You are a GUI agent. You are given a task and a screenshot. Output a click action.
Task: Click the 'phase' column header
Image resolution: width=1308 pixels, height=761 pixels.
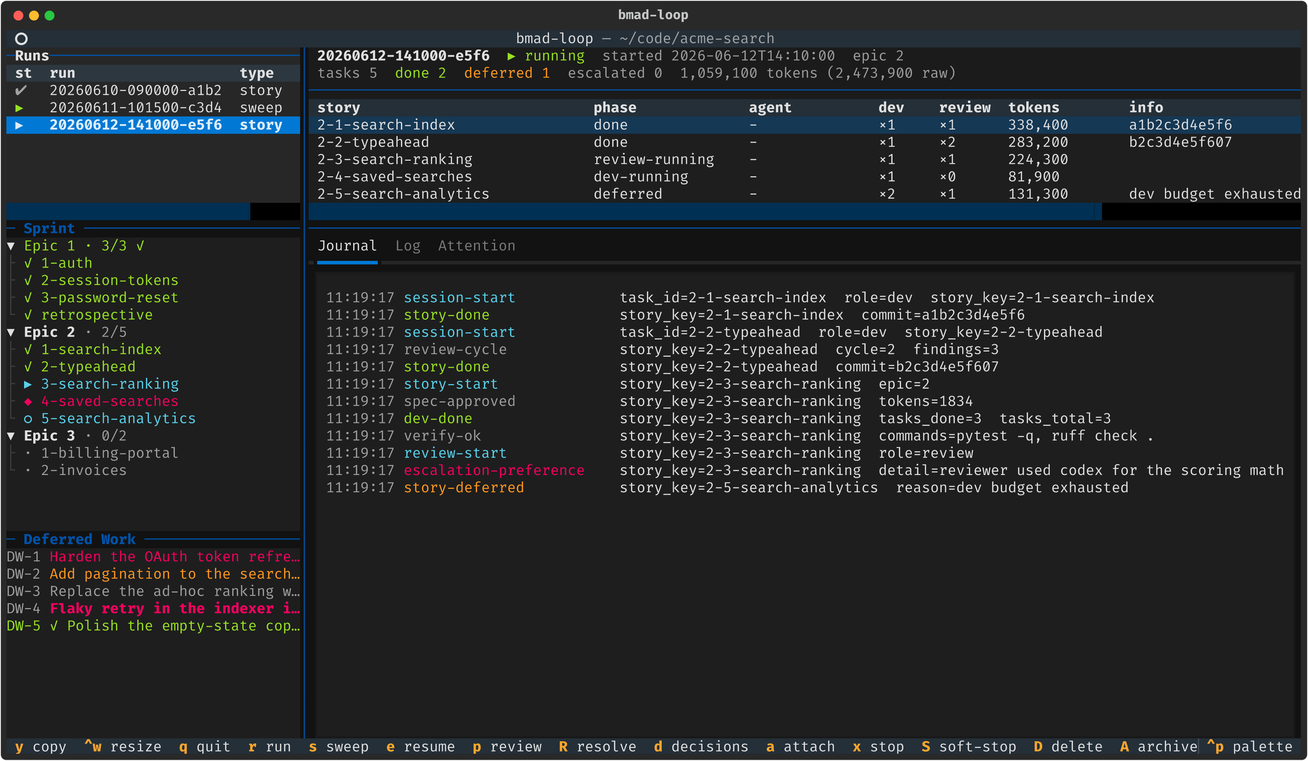tap(615, 108)
